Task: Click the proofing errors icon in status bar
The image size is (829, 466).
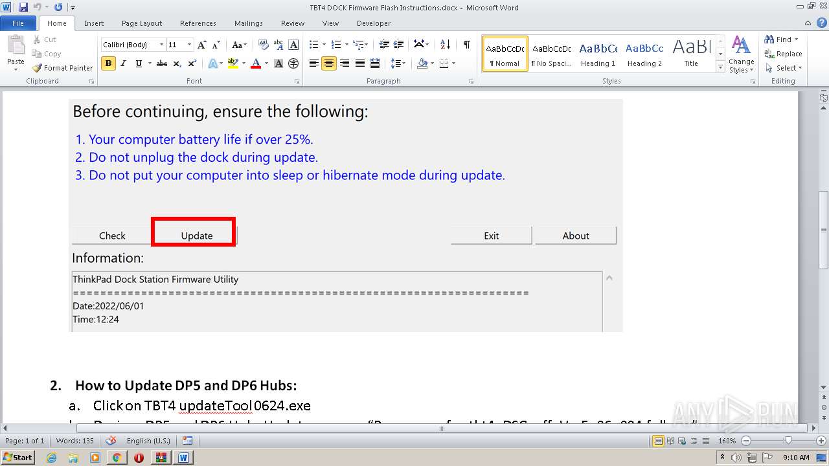Action: point(111,441)
